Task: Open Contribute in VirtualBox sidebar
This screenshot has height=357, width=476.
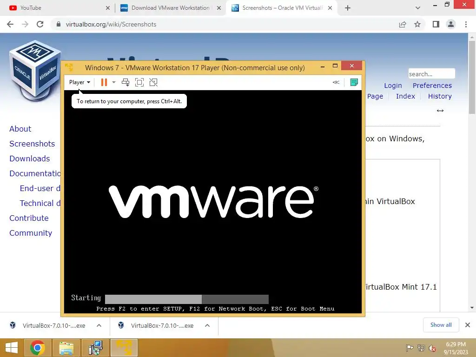Action: point(29,218)
